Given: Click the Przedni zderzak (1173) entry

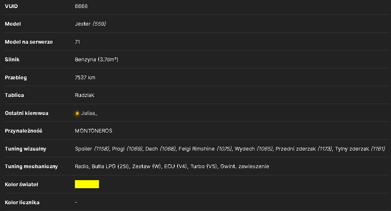Looking at the screenshot, I should point(304,149).
